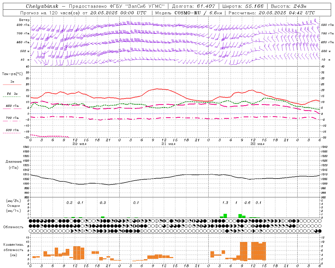Select the 'Предоставлено ФГБУ "ЗапСиб УГМС"' provider text
The height and width of the screenshot is (268, 335).
[117, 6]
